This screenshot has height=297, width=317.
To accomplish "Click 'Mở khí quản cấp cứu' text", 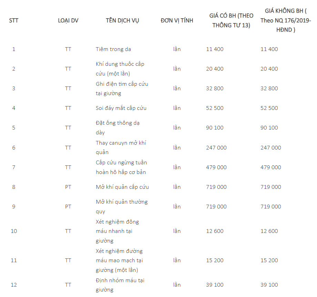I will pyautogui.click(x=122, y=187).
